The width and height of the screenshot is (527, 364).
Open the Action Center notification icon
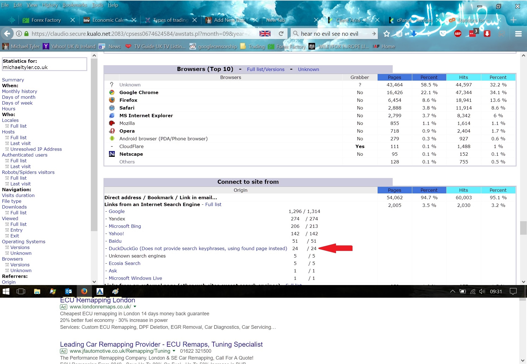pos(513,291)
